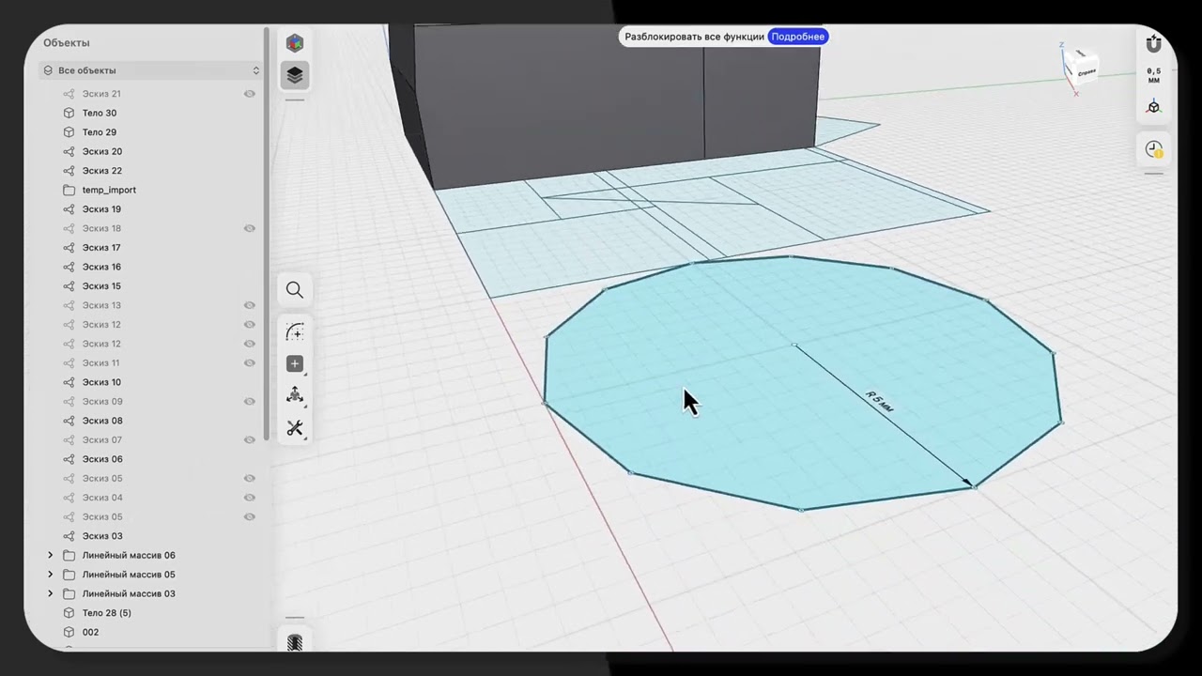
Task: Toggle the magnet snapping icon
Action: (1154, 43)
